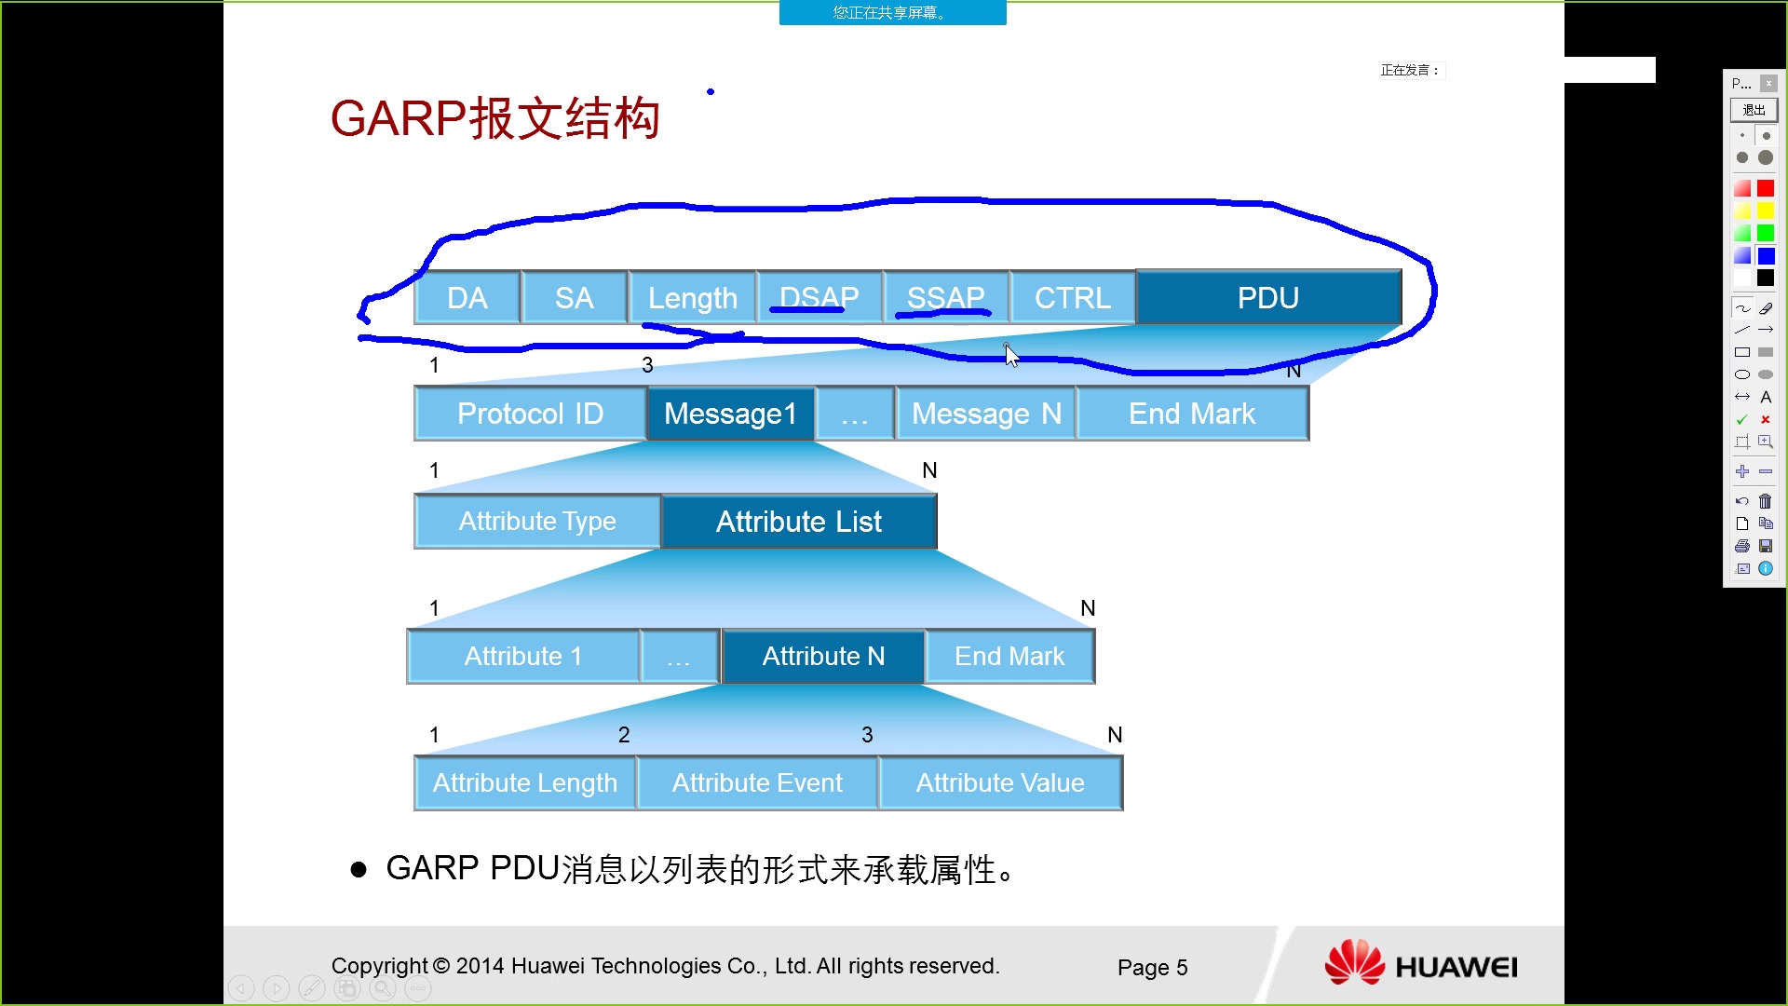The width and height of the screenshot is (1788, 1006).
Task: Pick the white color swatch
Action: (1742, 278)
